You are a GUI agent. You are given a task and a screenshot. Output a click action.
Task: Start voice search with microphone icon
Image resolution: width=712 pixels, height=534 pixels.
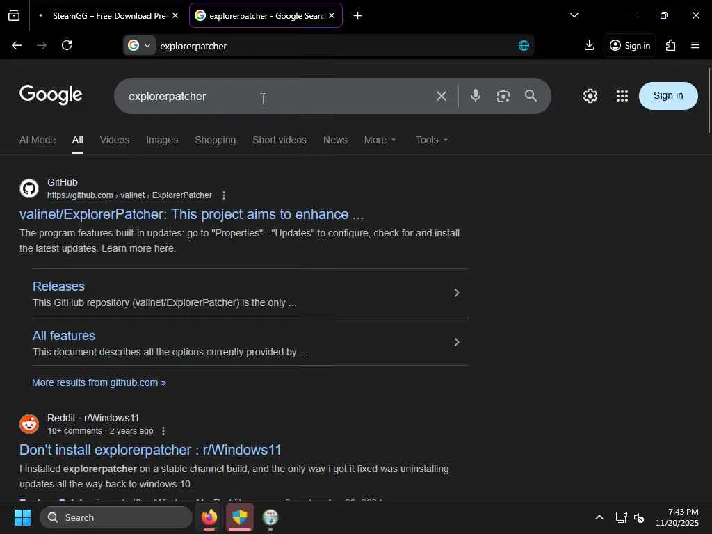click(476, 96)
